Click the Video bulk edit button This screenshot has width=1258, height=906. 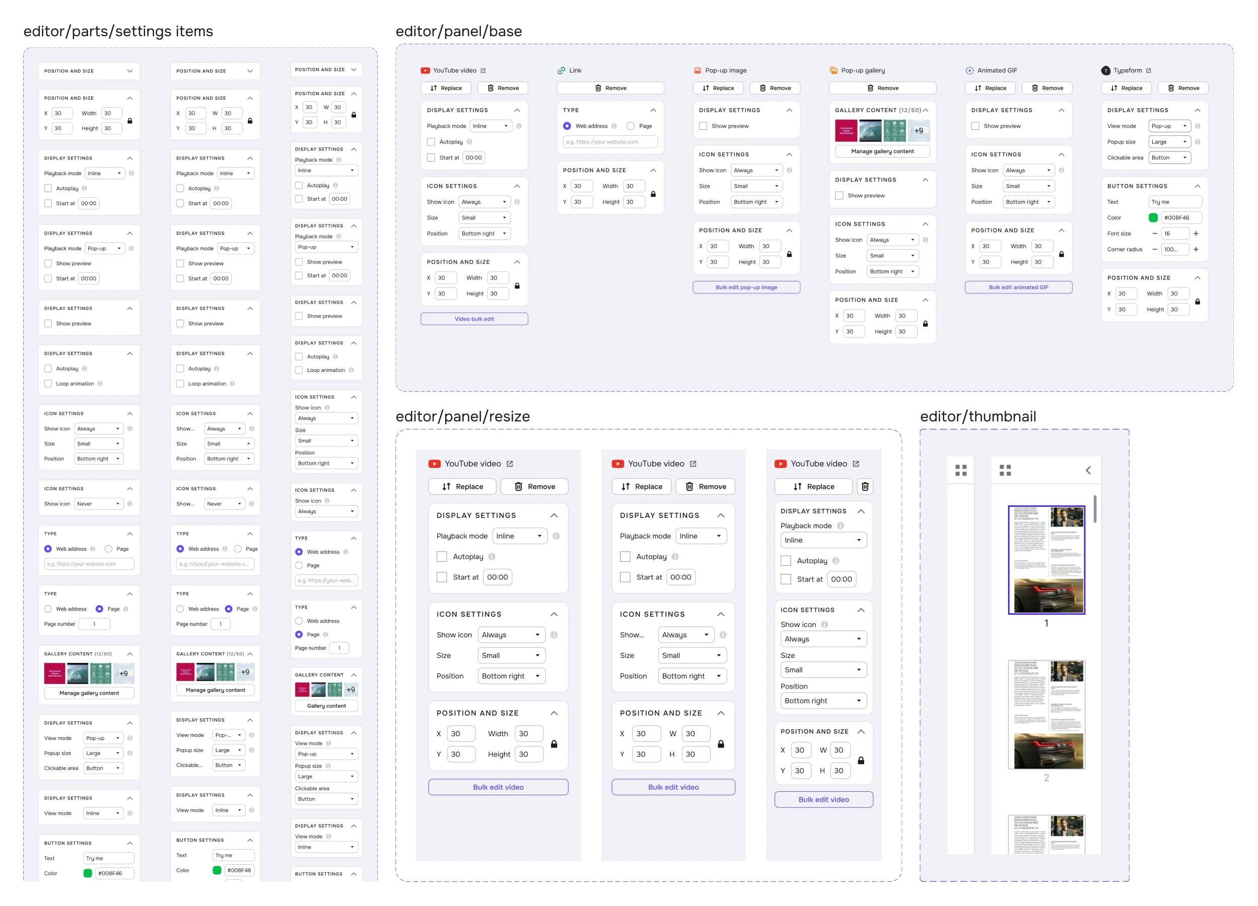(474, 319)
